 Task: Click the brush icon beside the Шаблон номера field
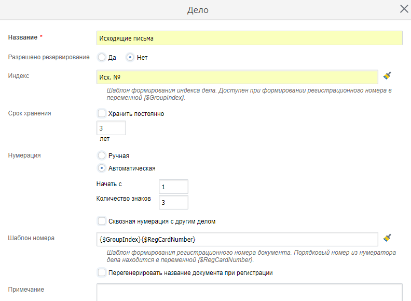pyautogui.click(x=387, y=238)
